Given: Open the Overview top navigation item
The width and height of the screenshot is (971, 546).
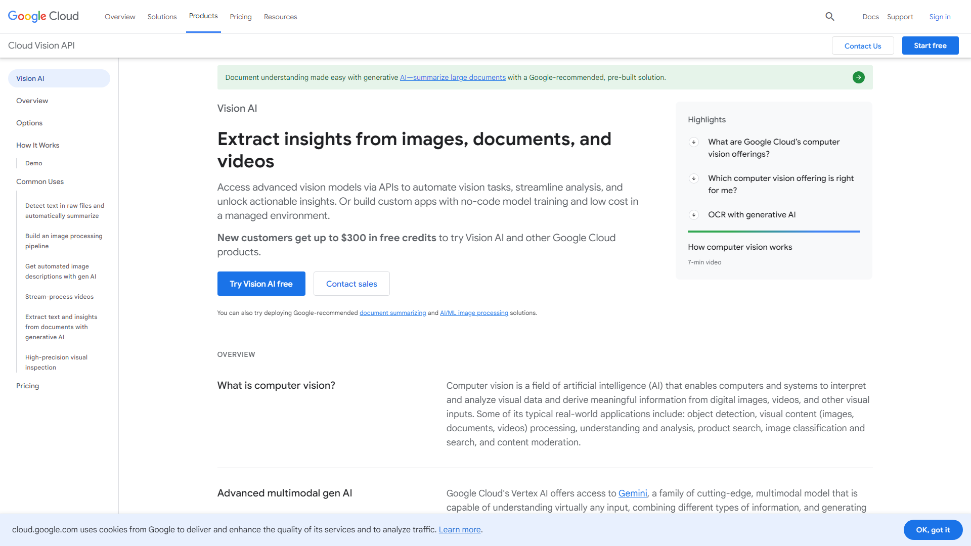Looking at the screenshot, I should [120, 17].
